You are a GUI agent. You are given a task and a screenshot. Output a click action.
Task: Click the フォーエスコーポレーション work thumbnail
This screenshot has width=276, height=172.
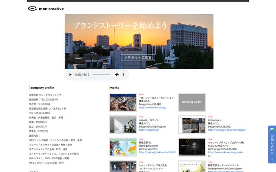pyautogui.click(x=123, y=102)
